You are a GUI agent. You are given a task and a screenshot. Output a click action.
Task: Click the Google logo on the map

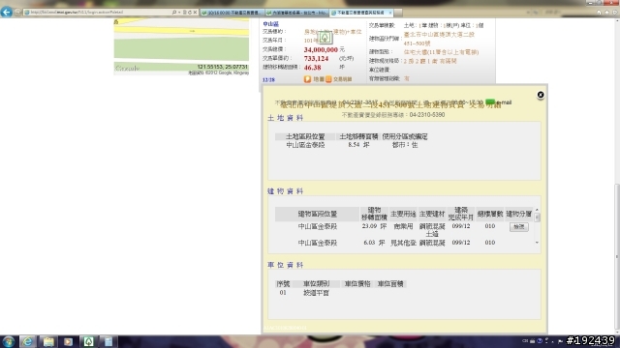(x=127, y=69)
